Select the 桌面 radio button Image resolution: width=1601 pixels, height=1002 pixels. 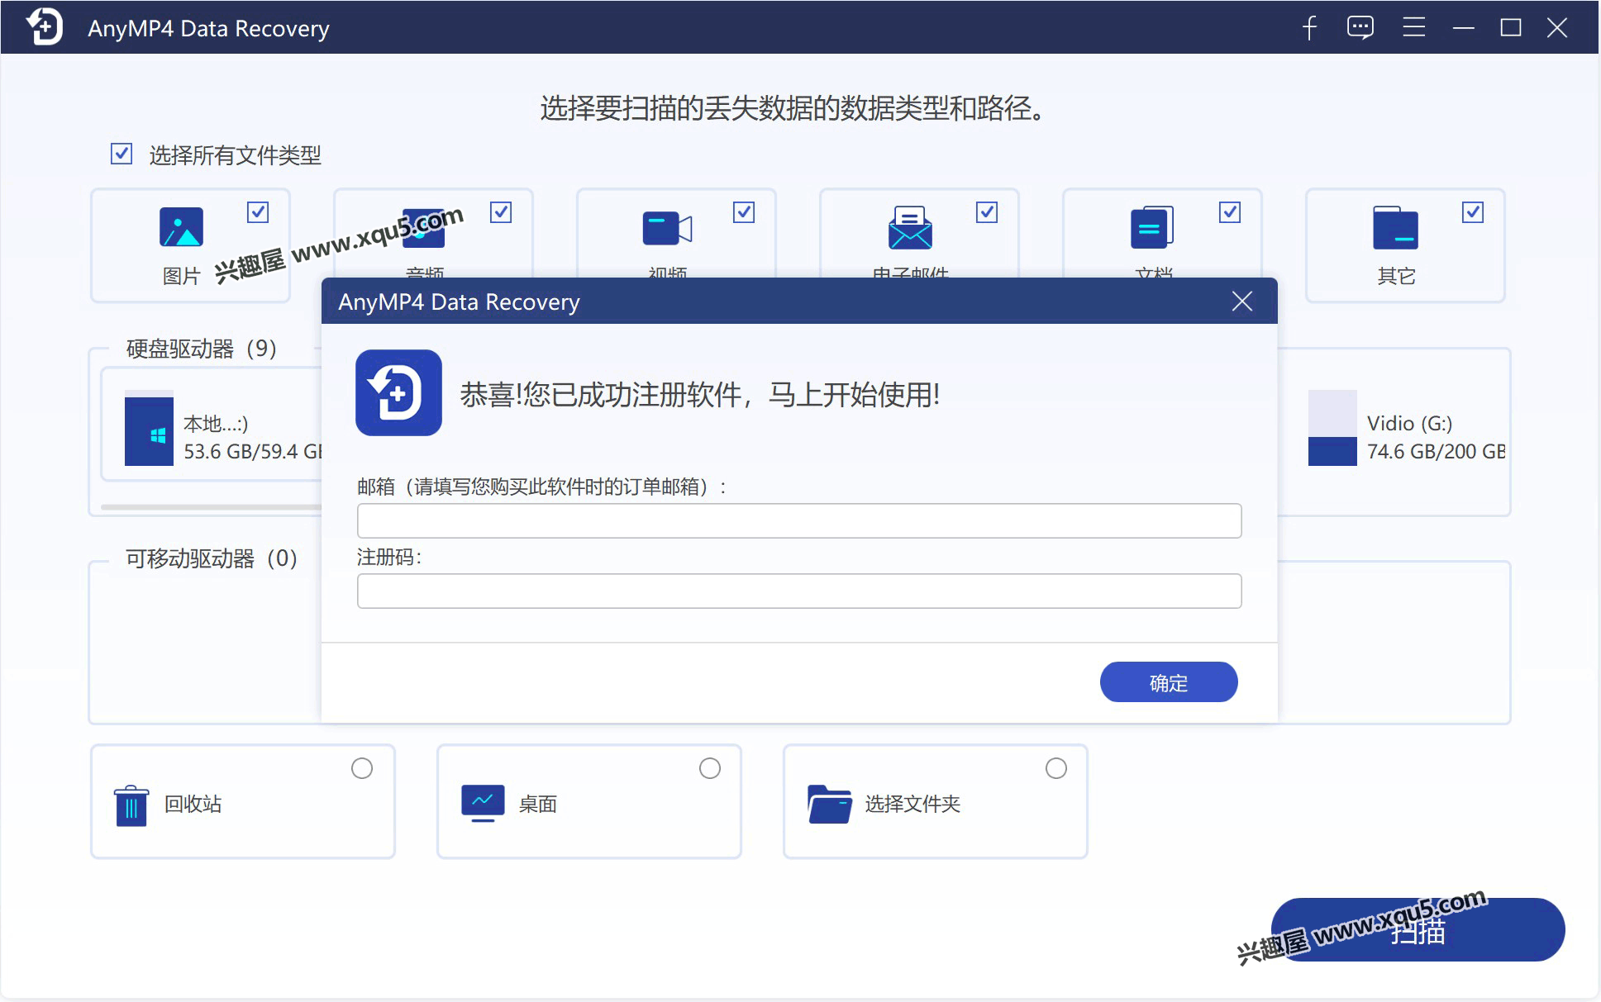710,768
